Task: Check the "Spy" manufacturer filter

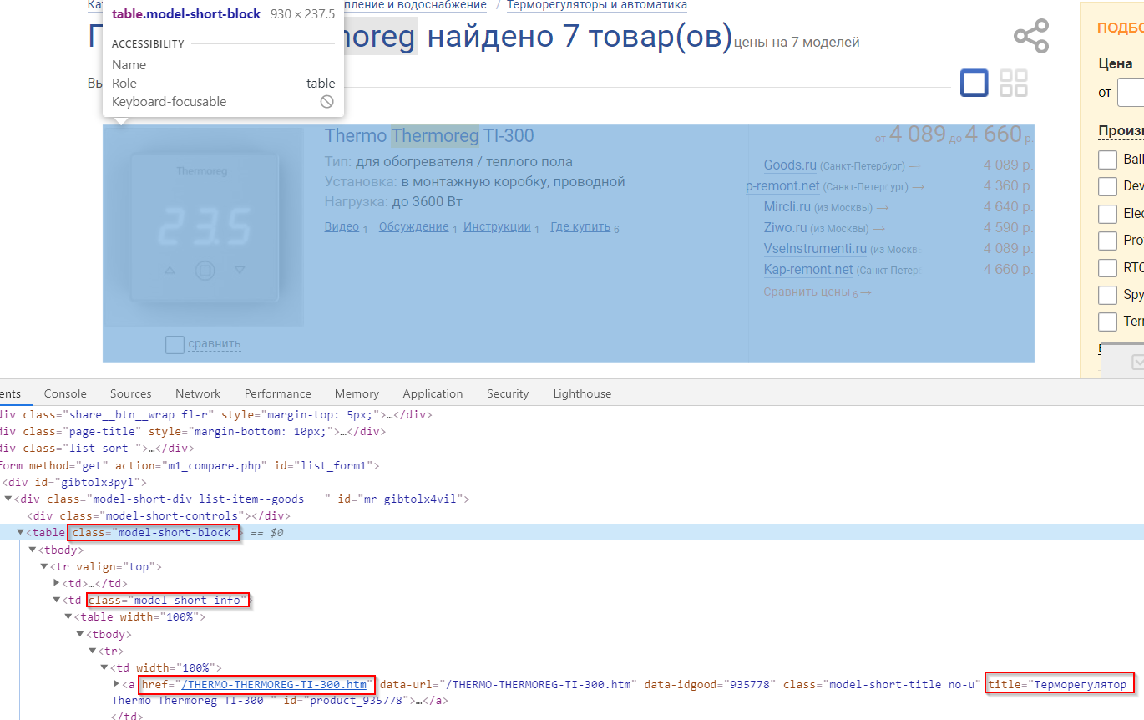Action: (1107, 294)
